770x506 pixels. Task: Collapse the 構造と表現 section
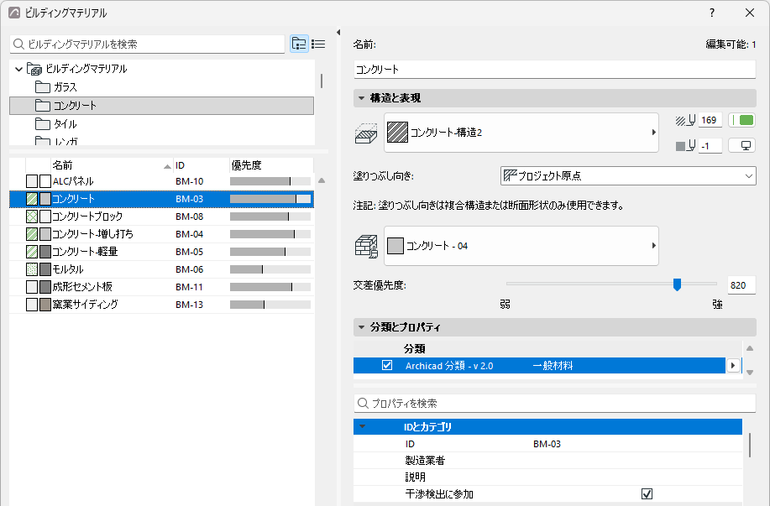[x=361, y=98]
